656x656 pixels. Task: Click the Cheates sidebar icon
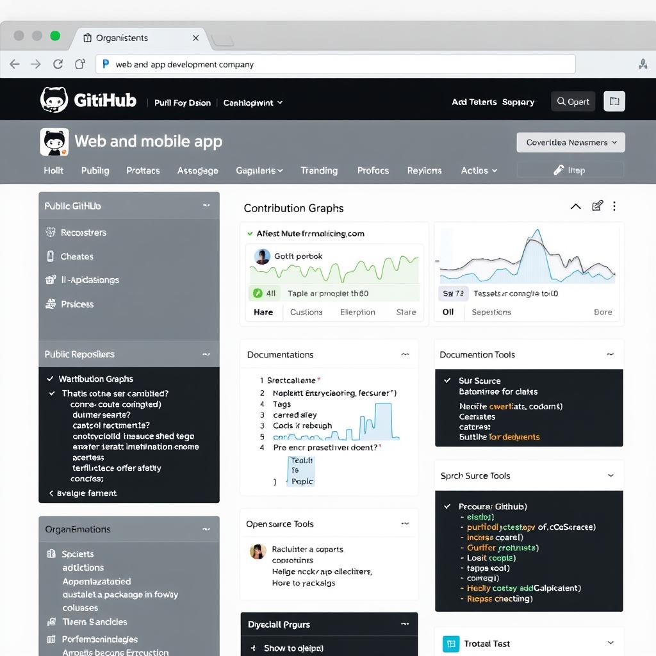coord(51,256)
